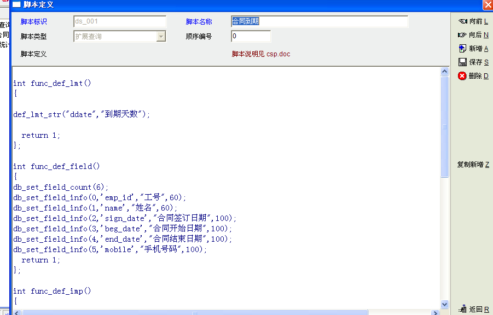Save the script with the floppy icon
The height and width of the screenshot is (315, 493).
pyautogui.click(x=462, y=62)
